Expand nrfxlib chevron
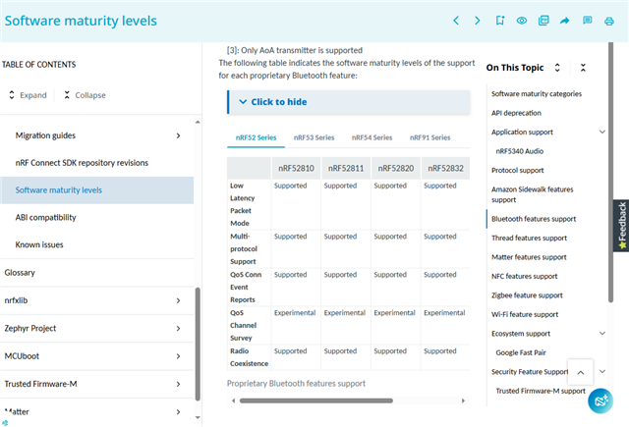The image size is (629, 427). click(x=178, y=300)
